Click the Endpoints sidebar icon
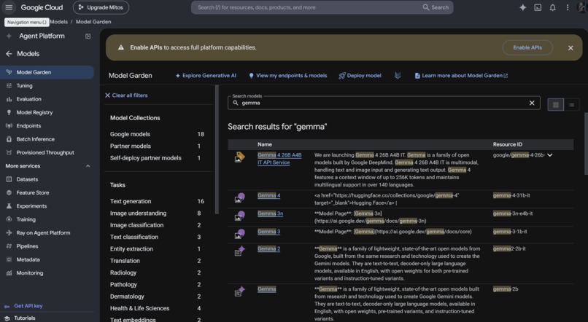 click(x=9, y=126)
